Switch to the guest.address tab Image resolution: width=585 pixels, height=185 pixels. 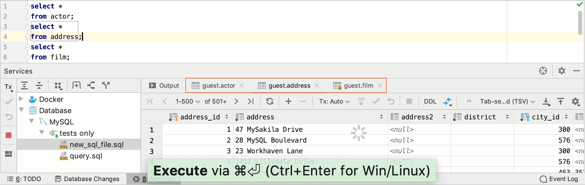coord(289,85)
